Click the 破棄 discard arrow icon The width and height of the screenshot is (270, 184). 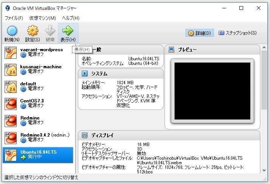(x=50, y=31)
